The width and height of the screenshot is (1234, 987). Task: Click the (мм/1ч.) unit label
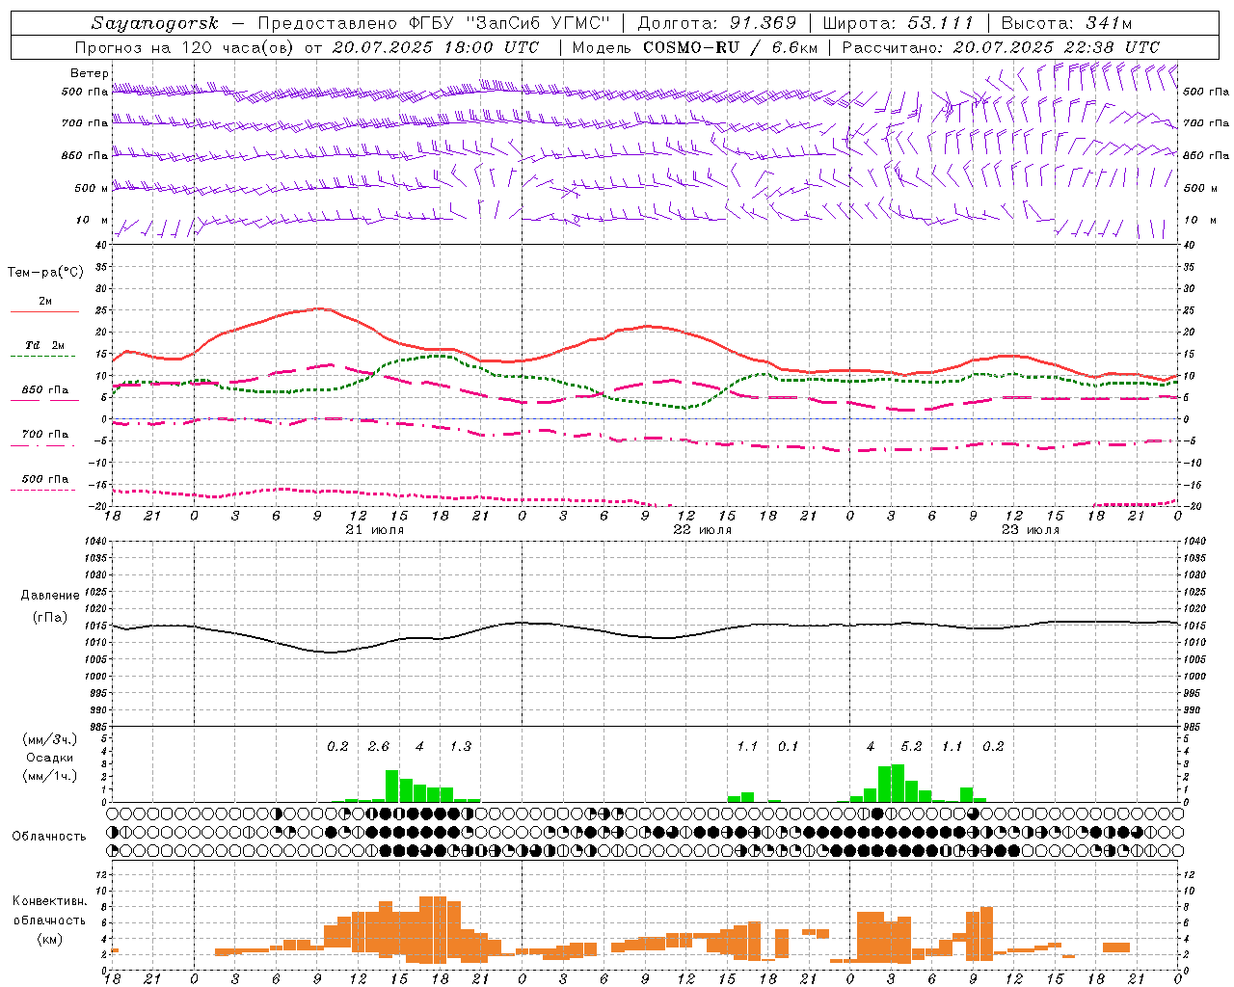tap(50, 776)
